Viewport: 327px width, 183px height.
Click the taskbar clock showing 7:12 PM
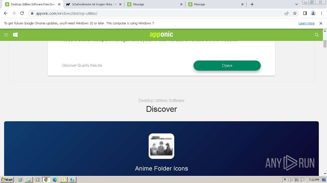[314, 180]
